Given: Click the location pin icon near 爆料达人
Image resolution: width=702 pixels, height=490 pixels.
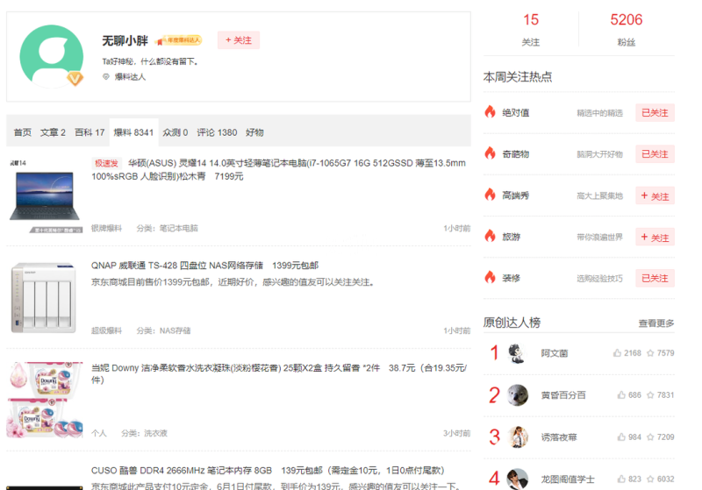Looking at the screenshot, I should point(106,77).
